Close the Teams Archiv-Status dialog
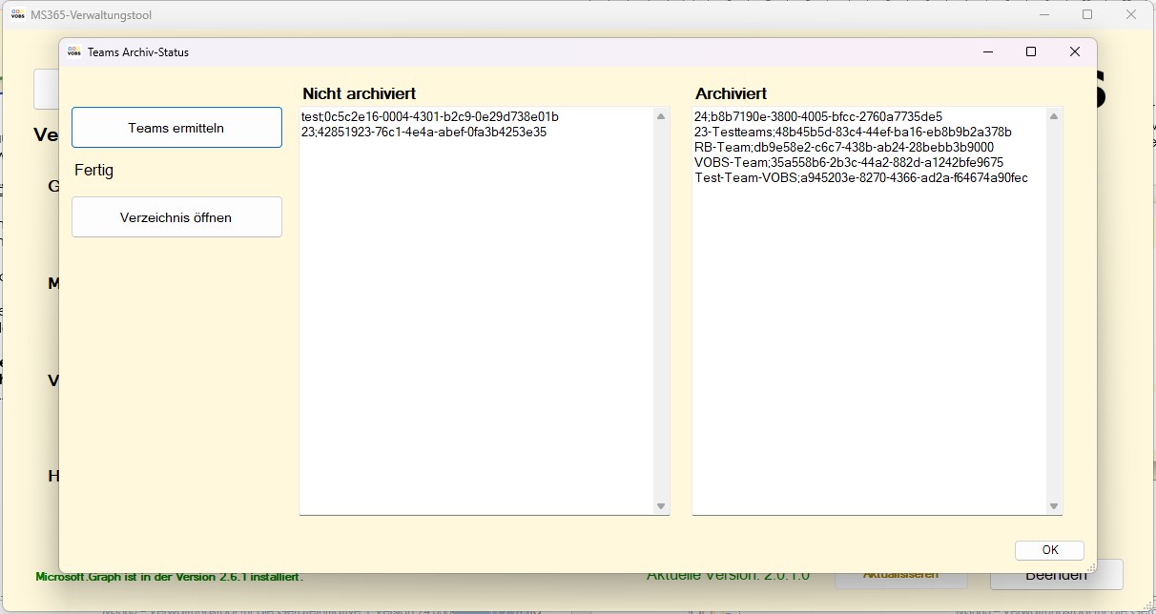The image size is (1156, 614). tap(1074, 52)
